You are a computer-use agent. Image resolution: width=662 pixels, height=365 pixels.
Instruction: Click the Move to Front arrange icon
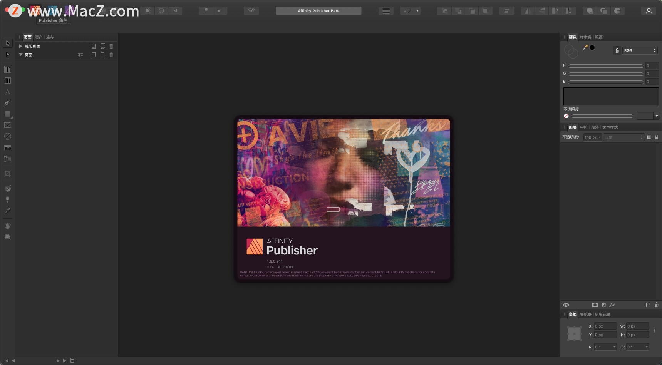pos(486,11)
